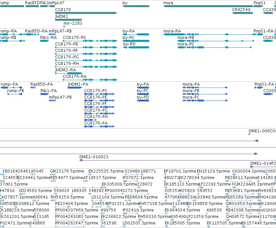Click the Rlb1-RA transcript

[x=44, y=41]
